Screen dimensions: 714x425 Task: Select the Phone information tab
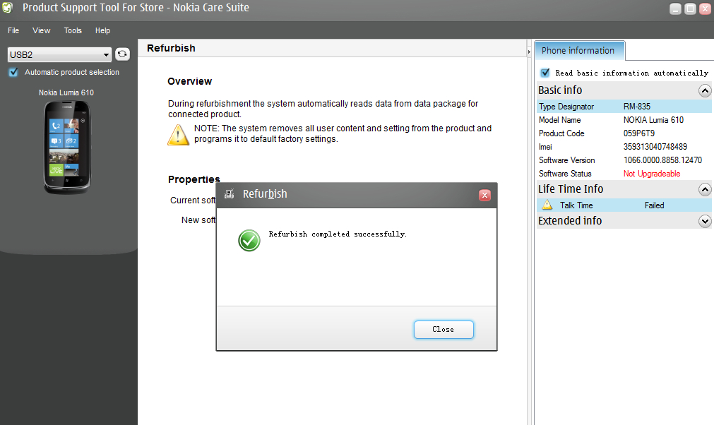[x=579, y=51]
